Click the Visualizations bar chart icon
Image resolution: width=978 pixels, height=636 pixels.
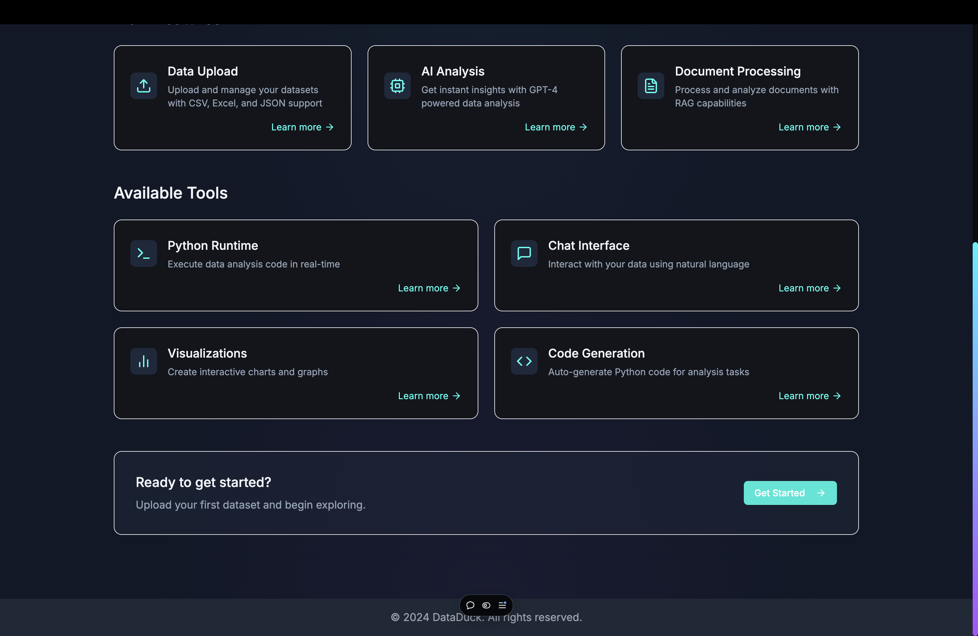pos(143,361)
